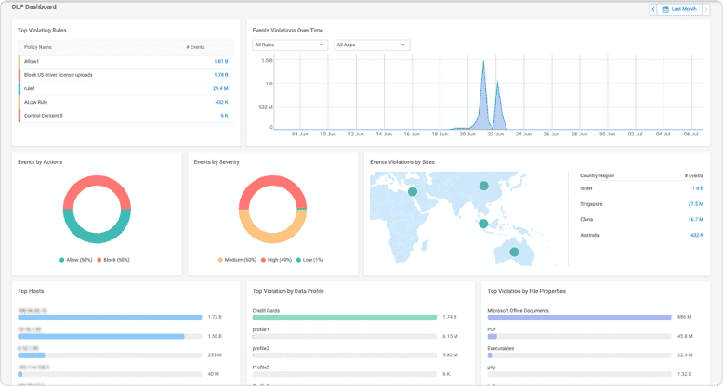
Task: Toggle the High (49%) severity legend entry
Action: click(276, 260)
